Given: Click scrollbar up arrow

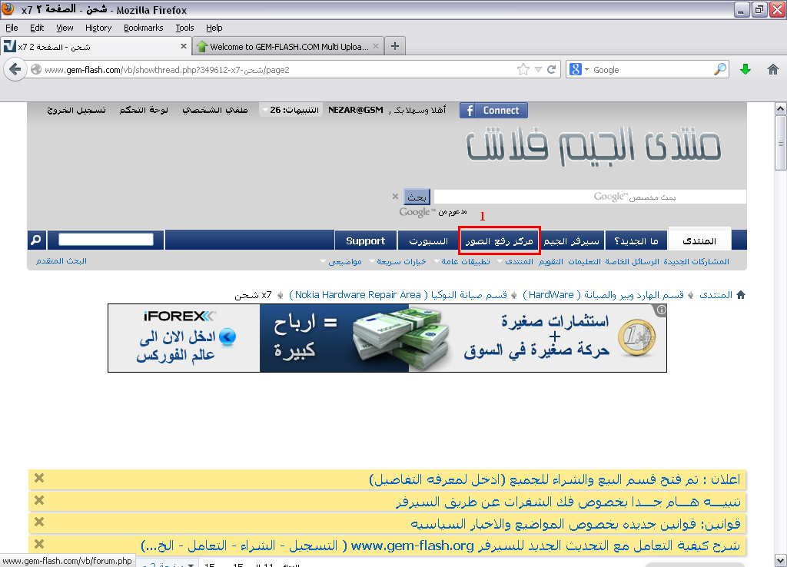Looking at the screenshot, I should [x=781, y=108].
